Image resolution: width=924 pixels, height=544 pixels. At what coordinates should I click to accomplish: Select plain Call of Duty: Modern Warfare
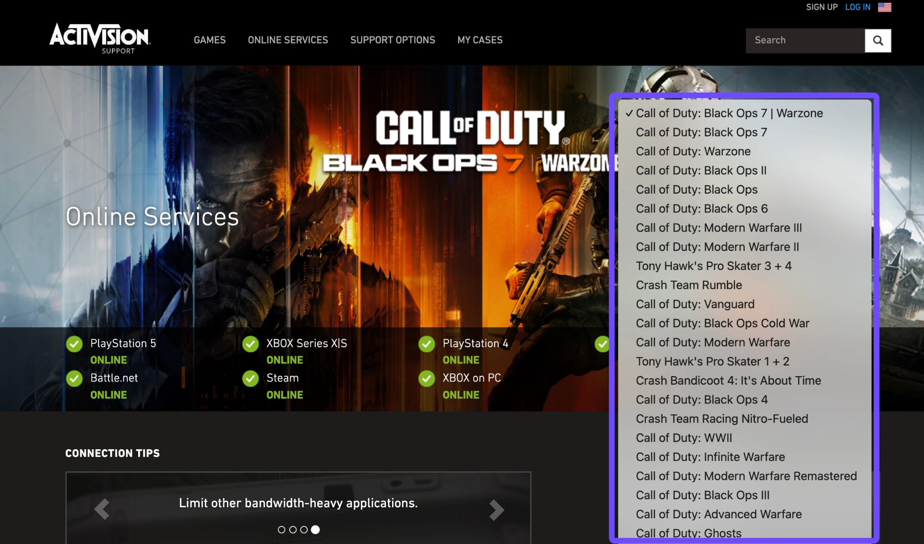pyautogui.click(x=745, y=343)
